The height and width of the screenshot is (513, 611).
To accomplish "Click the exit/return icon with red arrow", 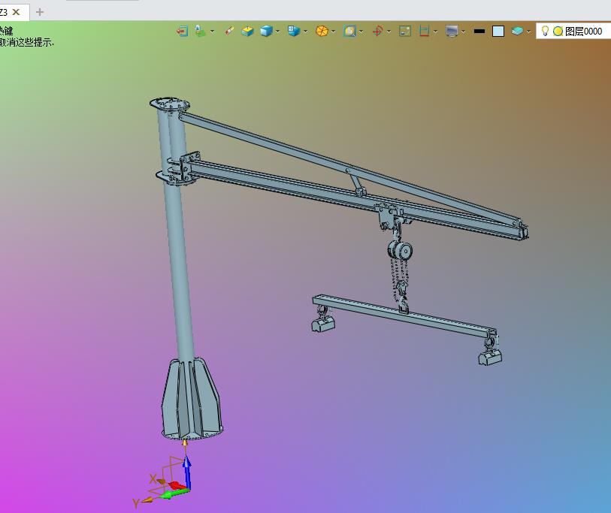I will pyautogui.click(x=182, y=31).
